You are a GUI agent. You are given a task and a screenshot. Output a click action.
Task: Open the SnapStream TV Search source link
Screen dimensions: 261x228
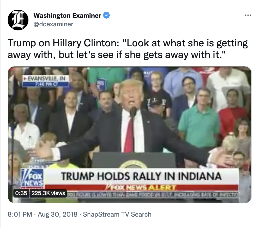[x=117, y=214]
